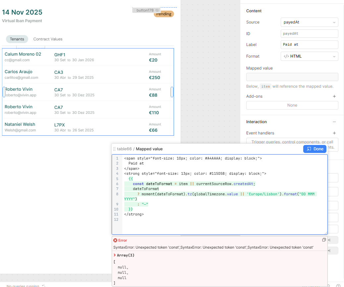Click the ID field showing payedAt

click(x=309, y=33)
